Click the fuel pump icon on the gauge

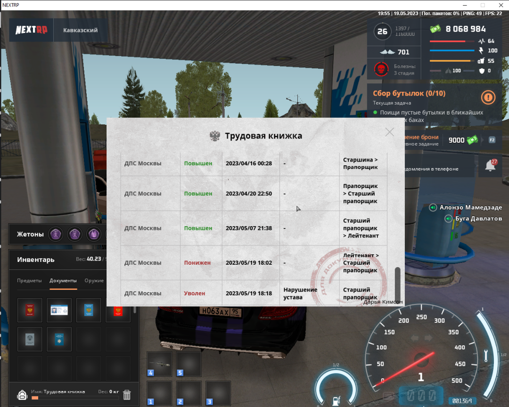click(x=337, y=401)
